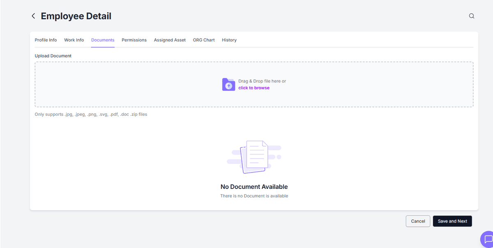Viewport: 493px width, 248px height.
Task: View the ORG Chart tab
Action: coord(204,40)
